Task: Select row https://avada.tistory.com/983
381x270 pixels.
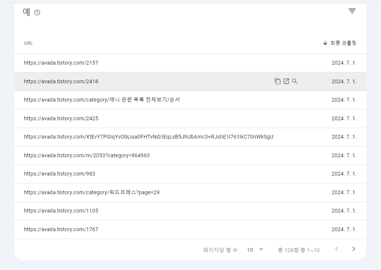Action: click(190, 174)
